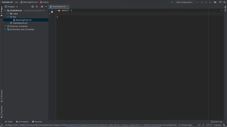Open the Ant tool window on the right edge

225,8
